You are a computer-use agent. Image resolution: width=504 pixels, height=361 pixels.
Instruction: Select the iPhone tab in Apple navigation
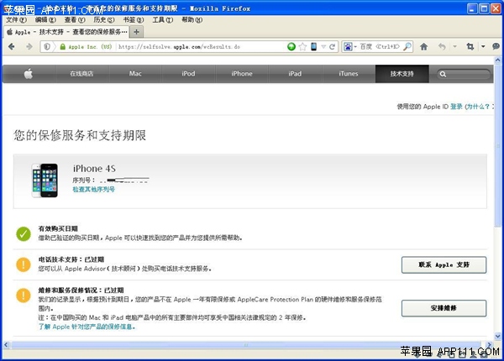[241, 74]
